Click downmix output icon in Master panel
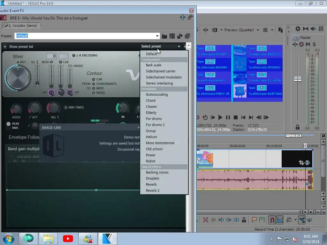327x245 pixels. click(x=306, y=29)
